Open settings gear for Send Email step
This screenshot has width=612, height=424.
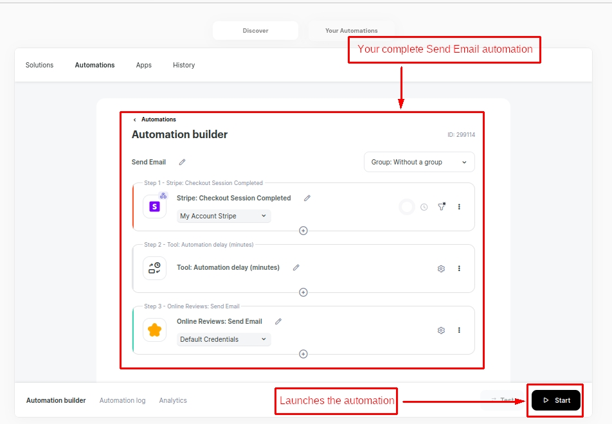point(441,330)
